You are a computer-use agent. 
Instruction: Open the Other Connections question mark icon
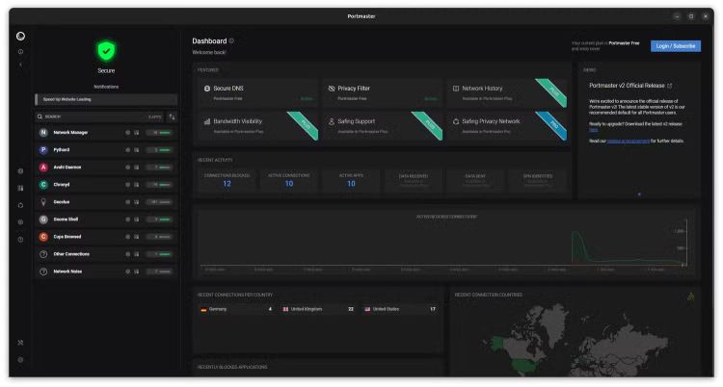[42, 254]
